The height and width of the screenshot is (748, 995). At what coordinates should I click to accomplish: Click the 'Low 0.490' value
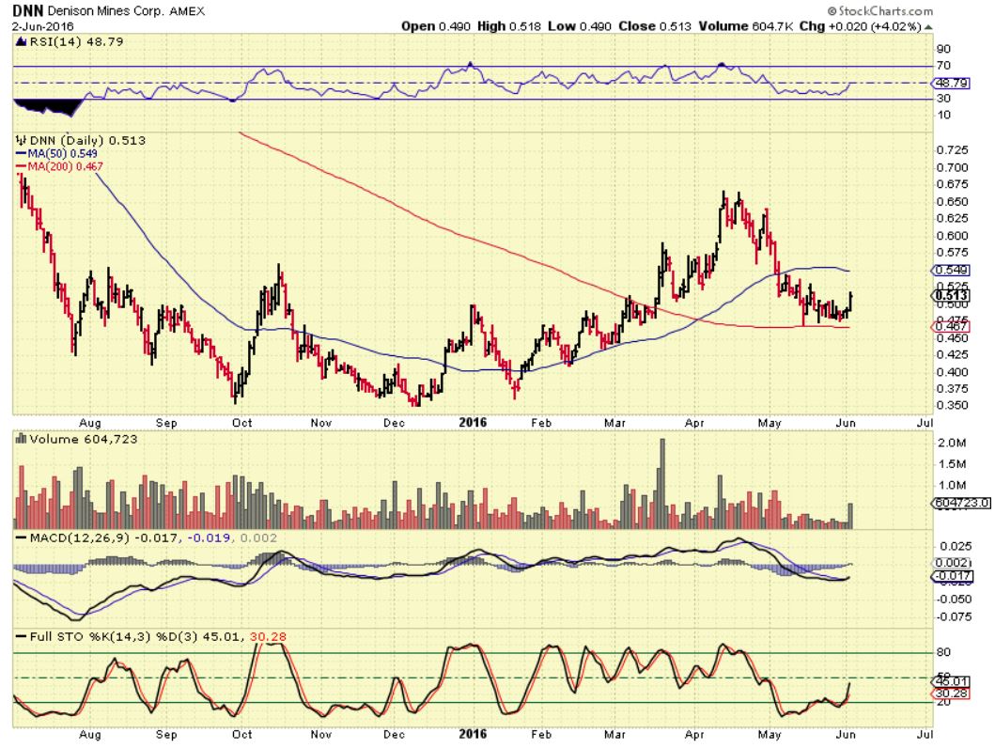[579, 26]
